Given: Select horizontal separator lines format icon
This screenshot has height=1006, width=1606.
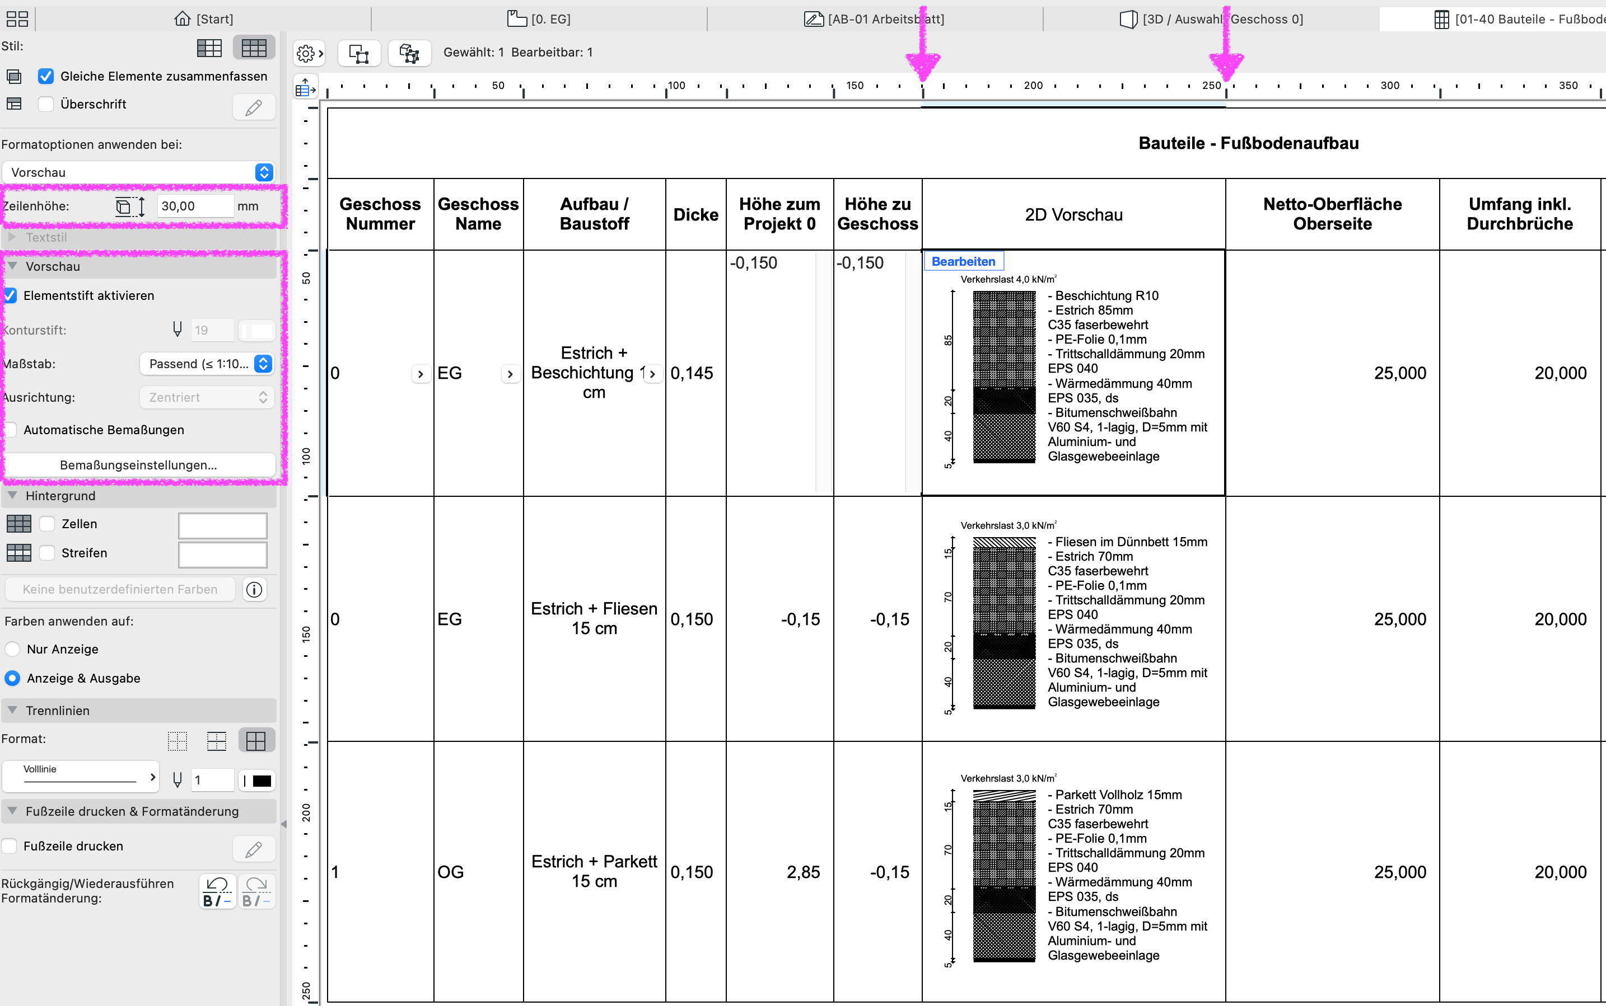Looking at the screenshot, I should (x=216, y=741).
